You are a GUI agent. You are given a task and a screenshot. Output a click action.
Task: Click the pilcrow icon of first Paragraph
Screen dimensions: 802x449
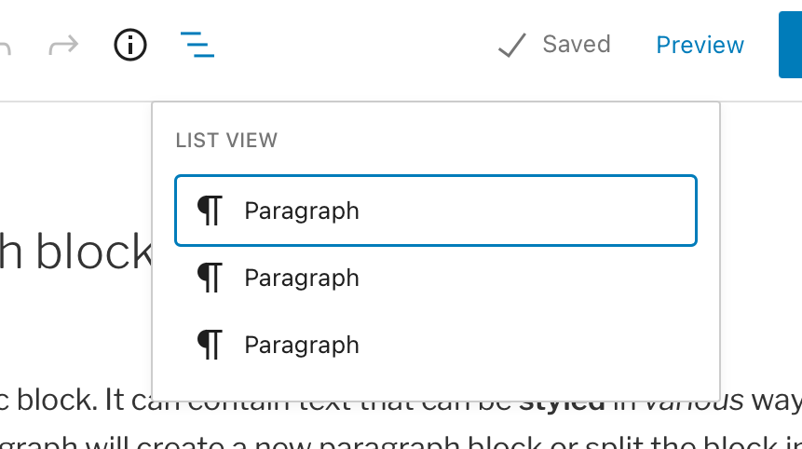pyautogui.click(x=210, y=211)
